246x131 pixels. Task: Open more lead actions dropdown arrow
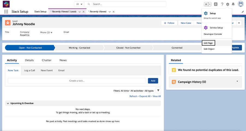[x=239, y=23]
